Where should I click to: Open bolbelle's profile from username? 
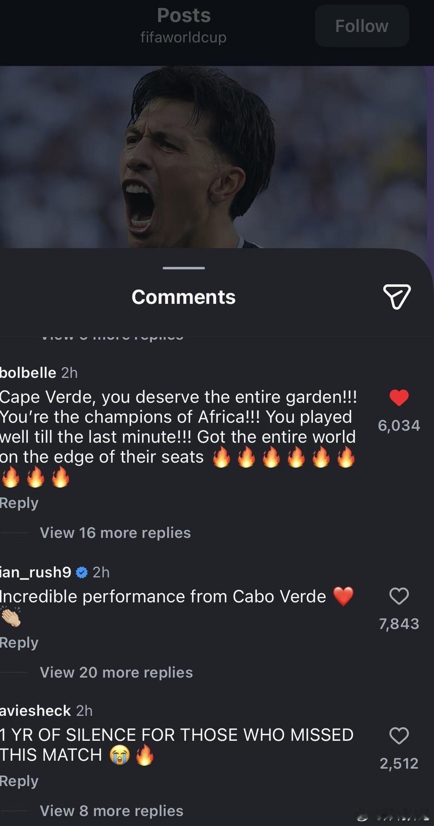28,373
